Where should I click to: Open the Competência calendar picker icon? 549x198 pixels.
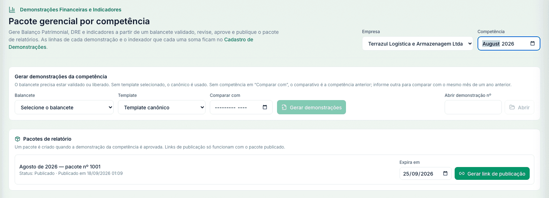[x=533, y=43]
